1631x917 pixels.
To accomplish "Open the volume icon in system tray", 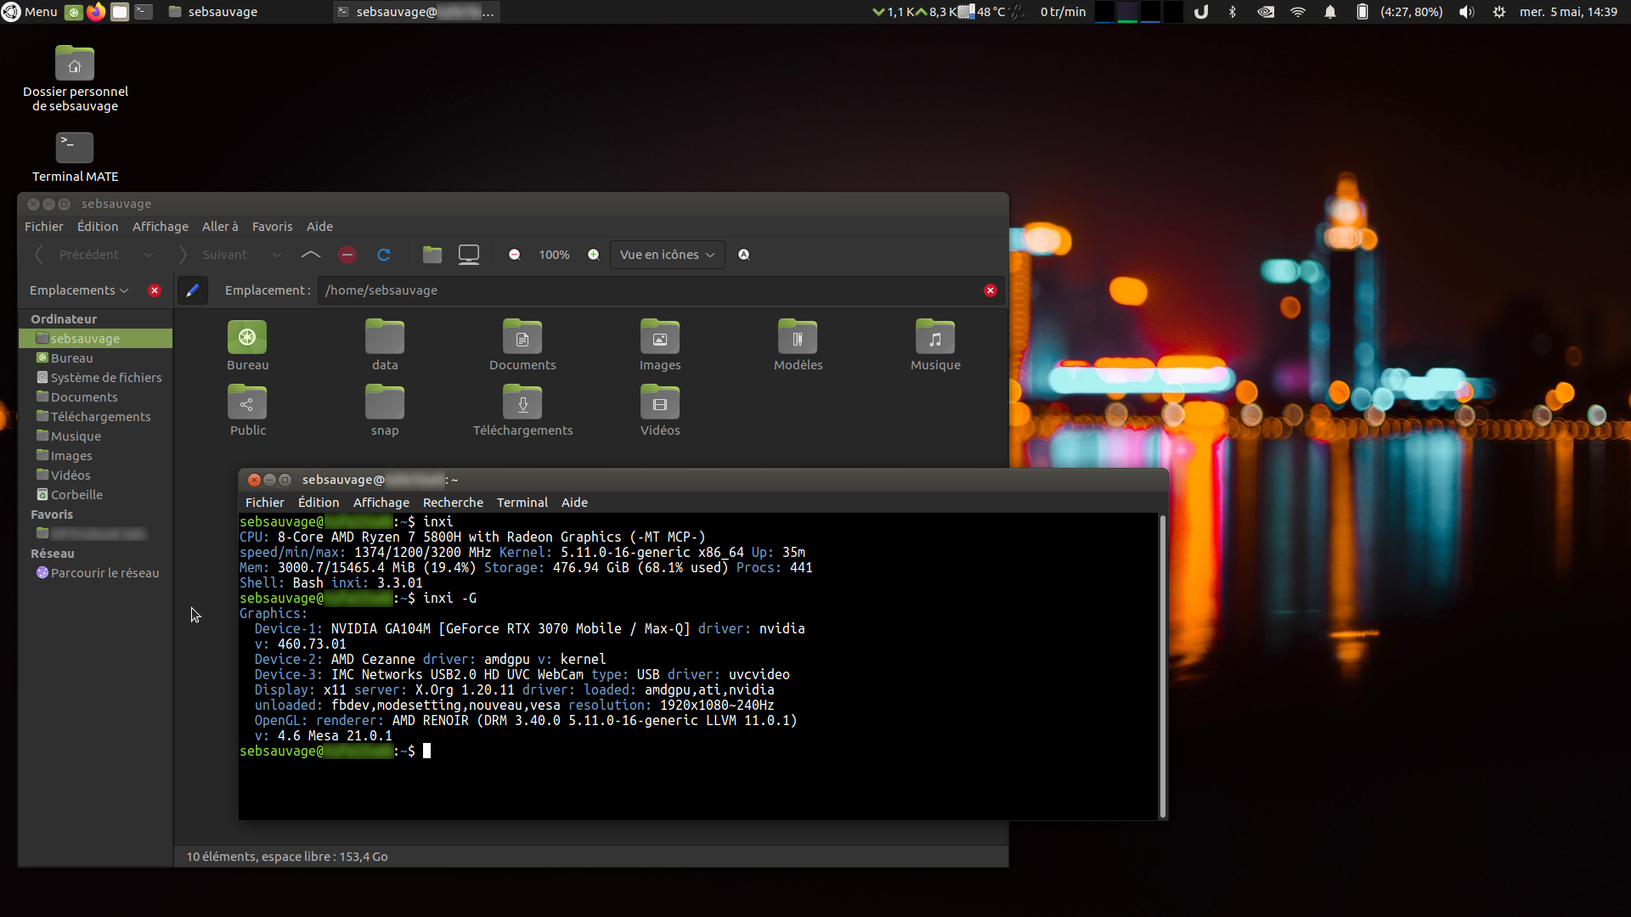I will point(1466,12).
